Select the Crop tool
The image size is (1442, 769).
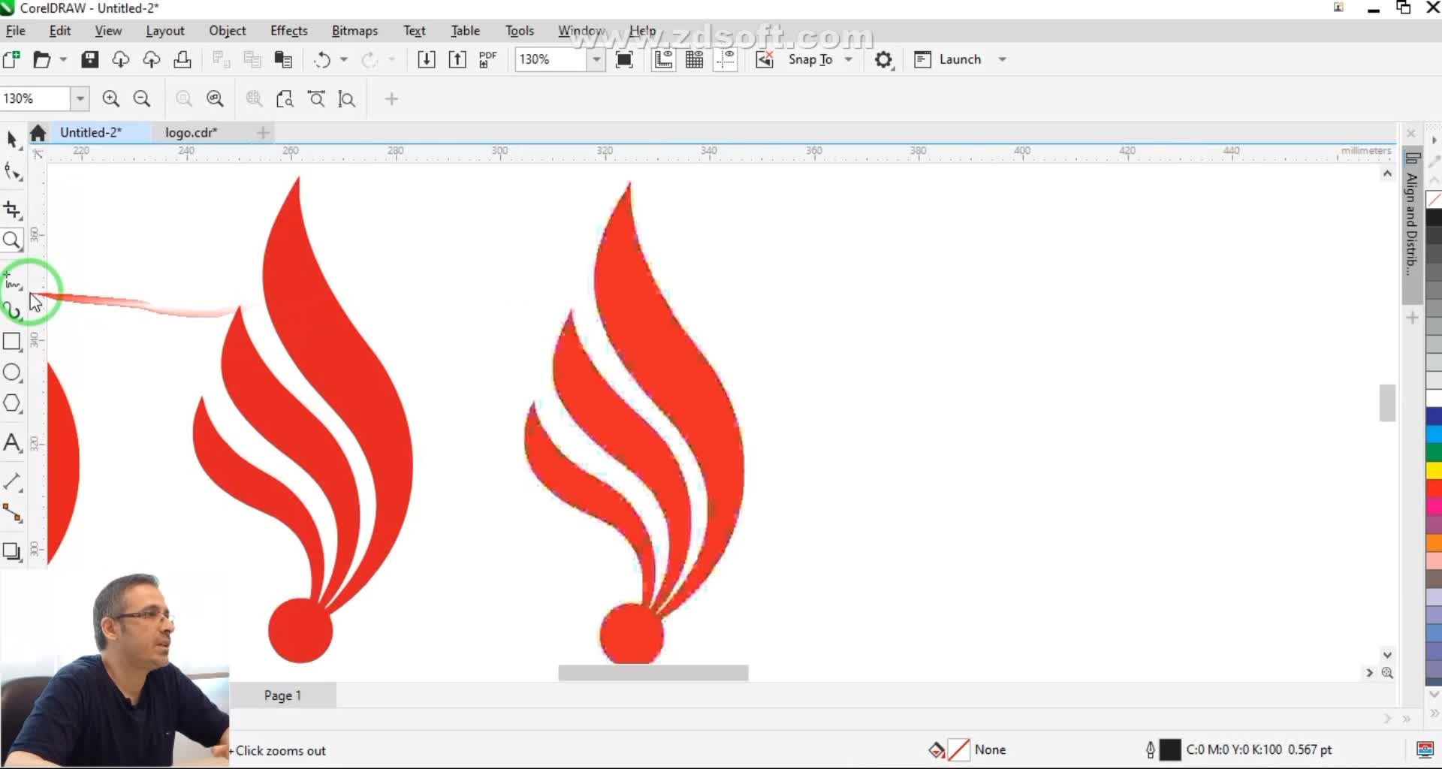12,210
